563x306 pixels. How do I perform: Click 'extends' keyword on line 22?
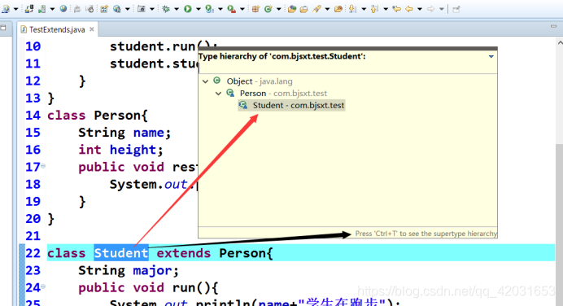pos(184,253)
